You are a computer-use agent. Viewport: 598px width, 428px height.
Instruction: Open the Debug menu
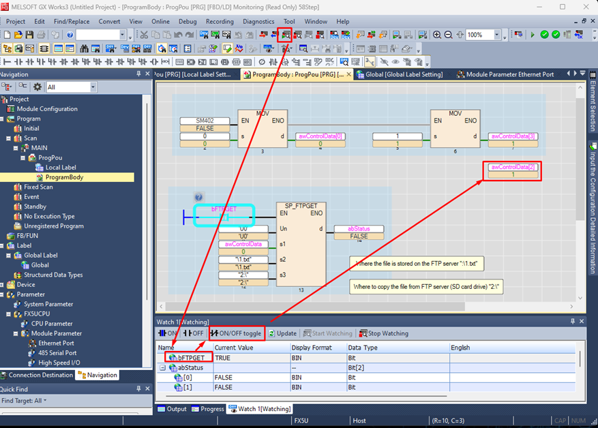[188, 22]
